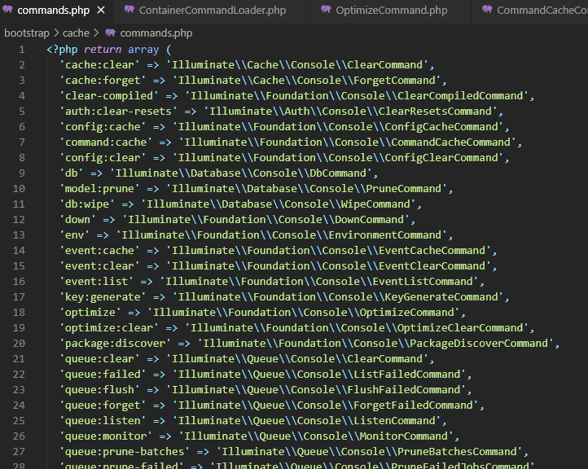Click the 'event:cache' key
The height and width of the screenshot is (469, 588).
click(x=99, y=251)
